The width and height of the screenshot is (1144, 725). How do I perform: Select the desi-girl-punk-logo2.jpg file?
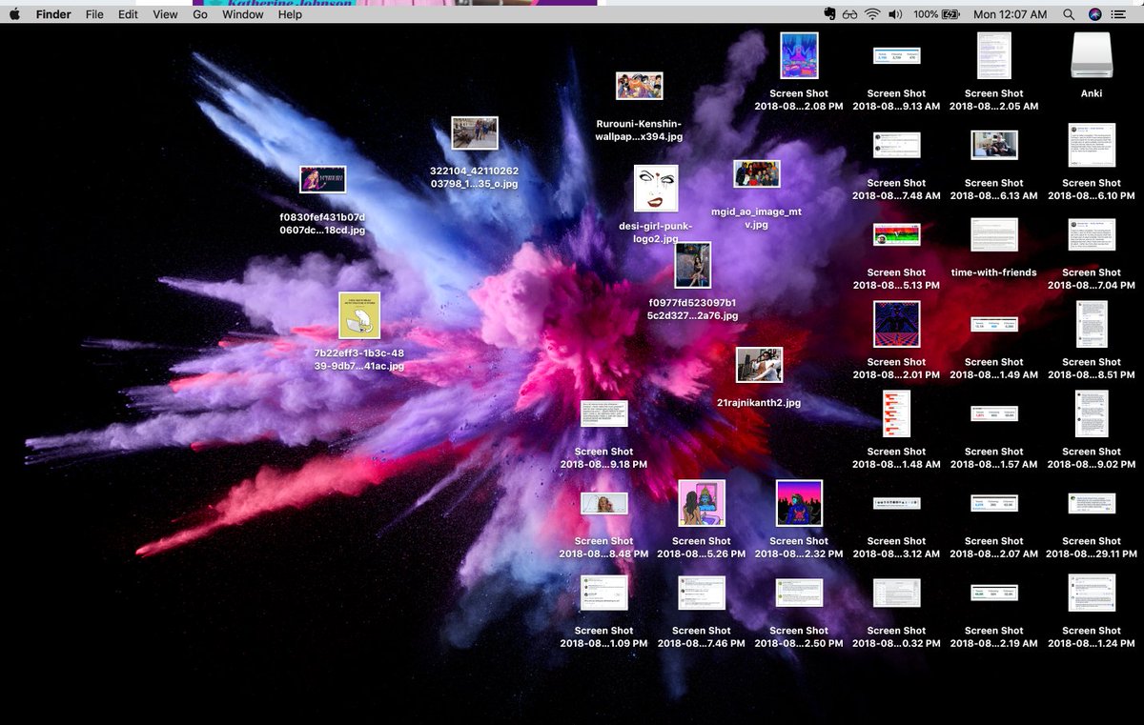656,189
